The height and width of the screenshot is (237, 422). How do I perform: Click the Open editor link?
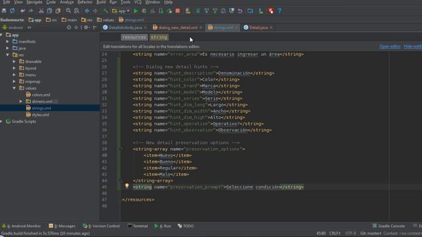[x=390, y=46]
